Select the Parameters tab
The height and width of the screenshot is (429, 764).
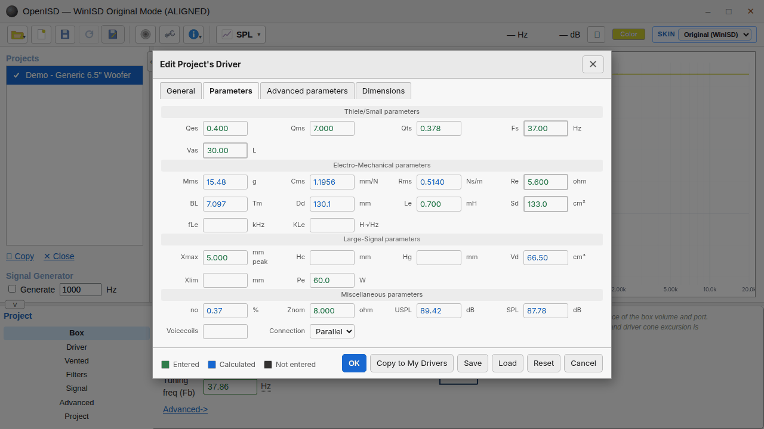(x=231, y=91)
